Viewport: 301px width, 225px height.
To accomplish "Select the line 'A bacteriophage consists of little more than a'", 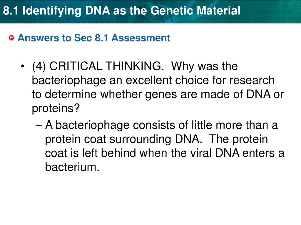I will (x=161, y=125).
